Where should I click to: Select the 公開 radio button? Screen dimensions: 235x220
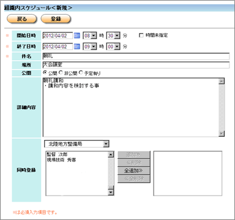click(x=45, y=73)
